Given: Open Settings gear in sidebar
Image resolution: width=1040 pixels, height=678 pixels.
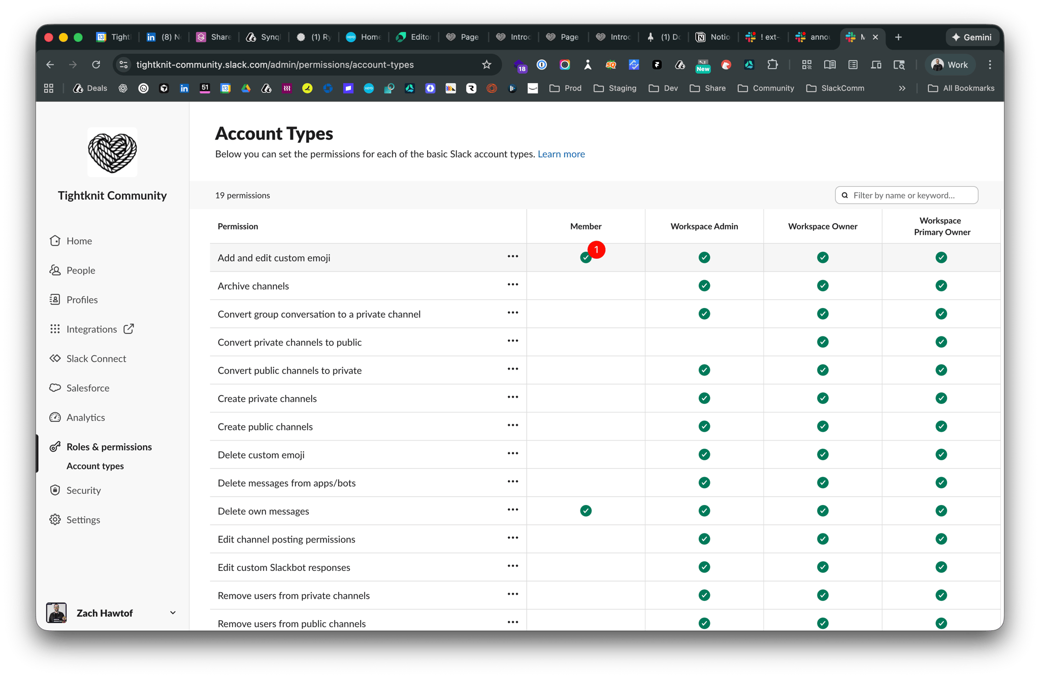Looking at the screenshot, I should [55, 520].
